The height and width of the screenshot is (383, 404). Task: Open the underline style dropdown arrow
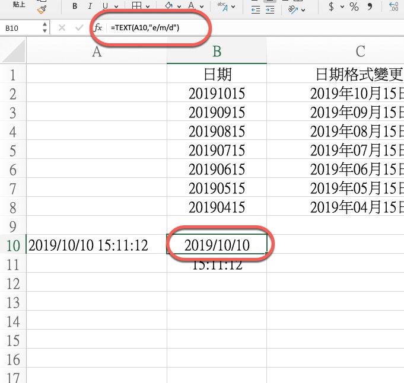116,7
